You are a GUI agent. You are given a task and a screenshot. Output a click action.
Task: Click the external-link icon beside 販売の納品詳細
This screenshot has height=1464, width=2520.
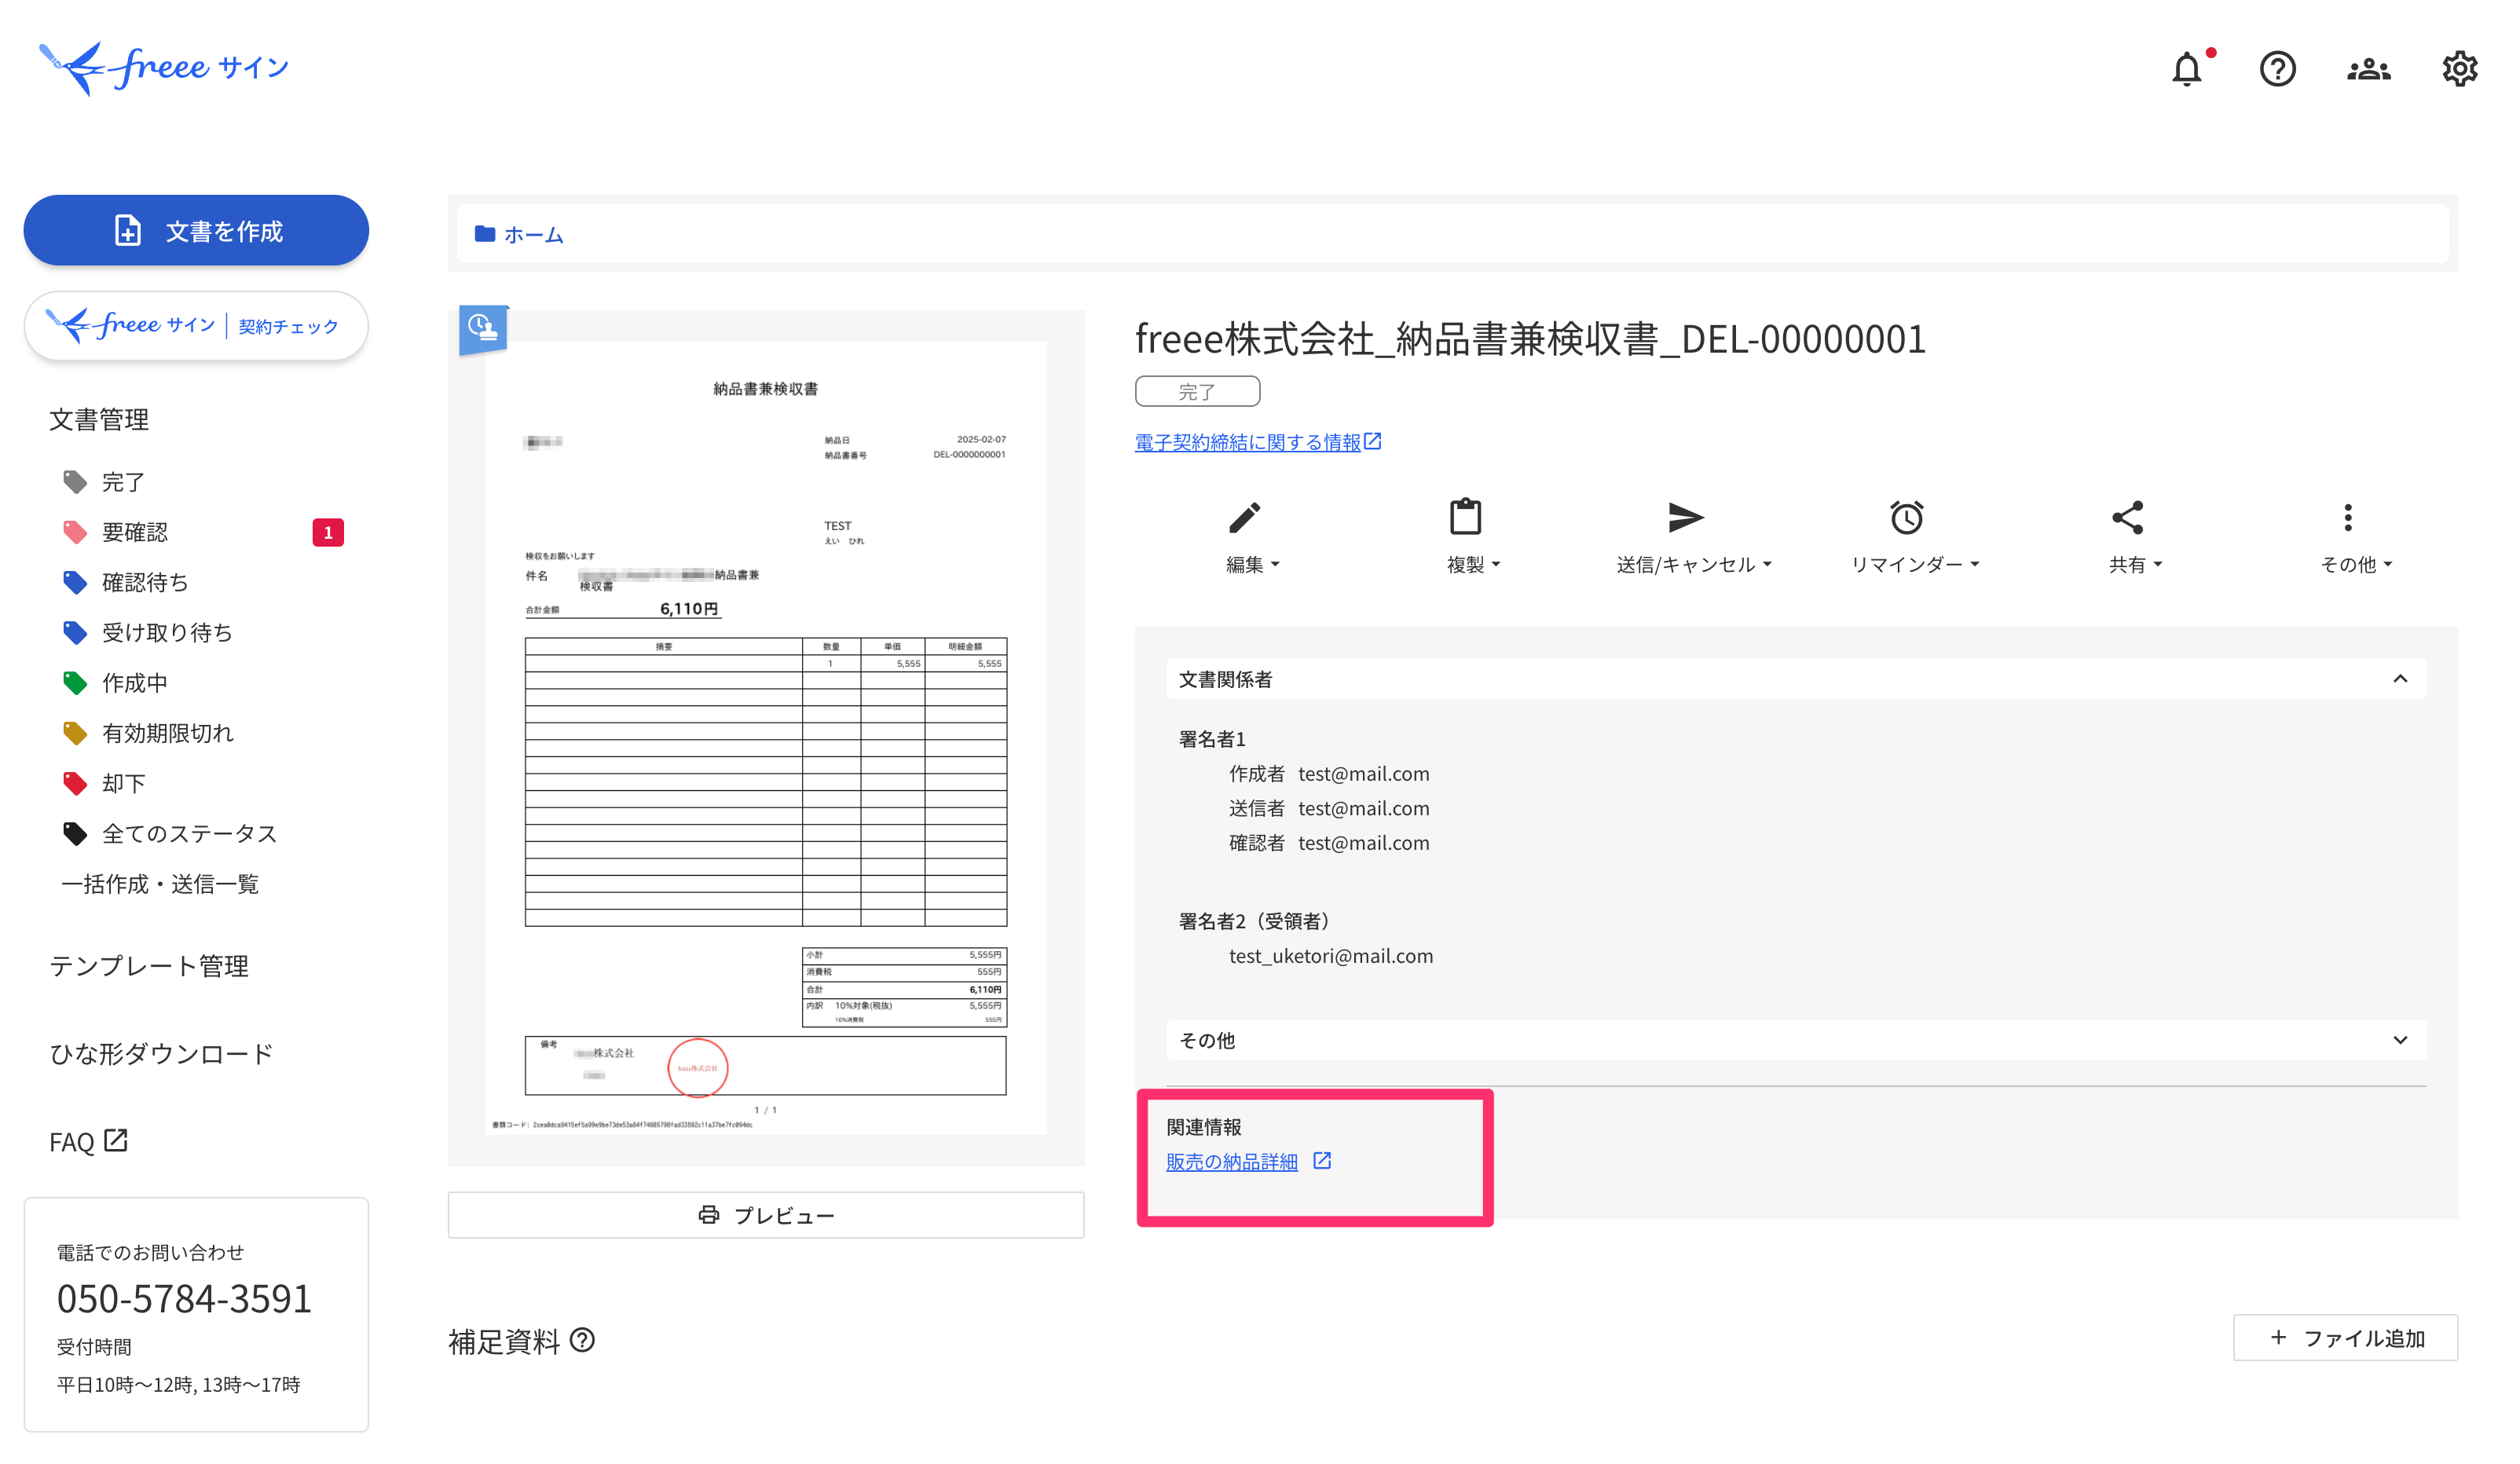pyautogui.click(x=1322, y=1161)
